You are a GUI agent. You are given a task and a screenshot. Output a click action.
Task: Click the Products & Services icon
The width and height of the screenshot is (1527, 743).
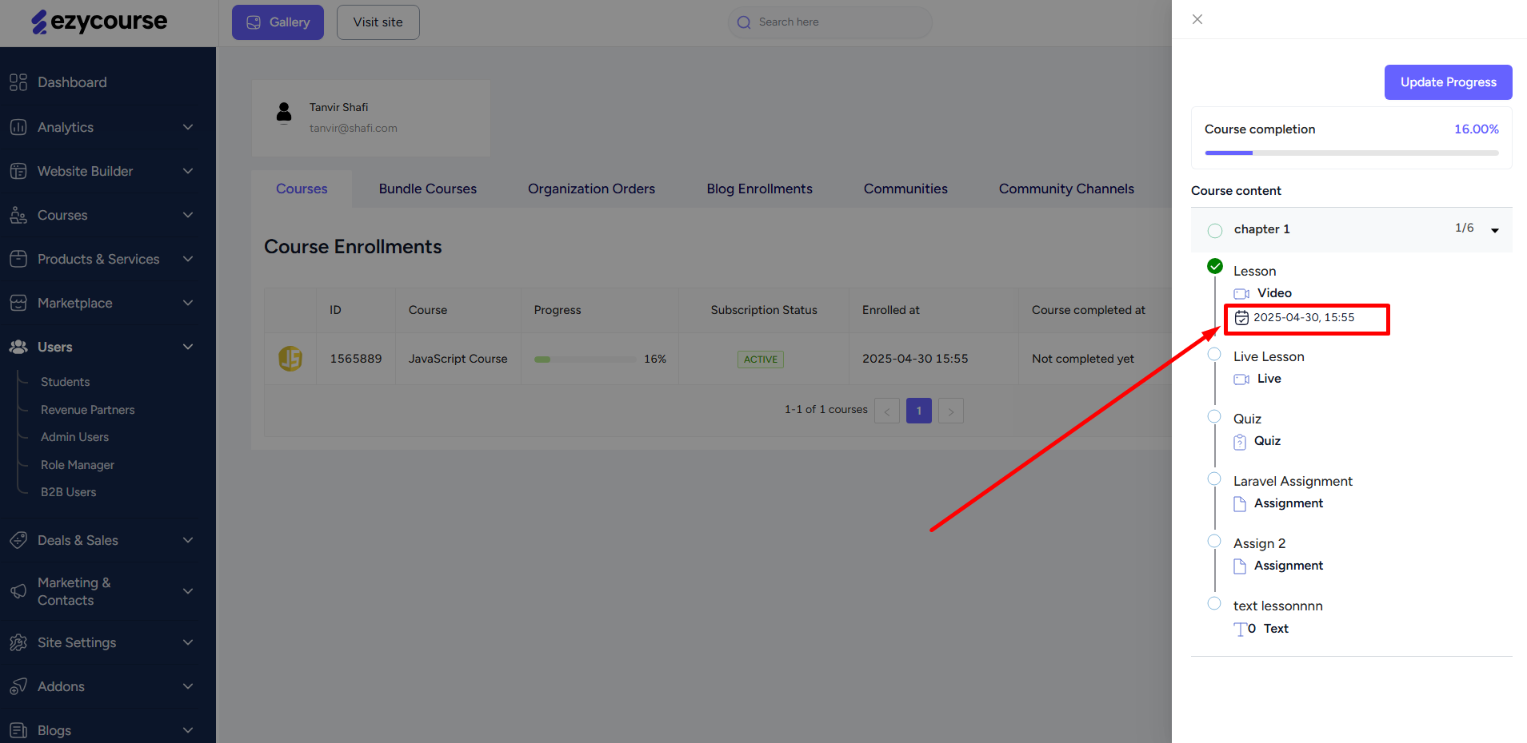[x=18, y=259]
